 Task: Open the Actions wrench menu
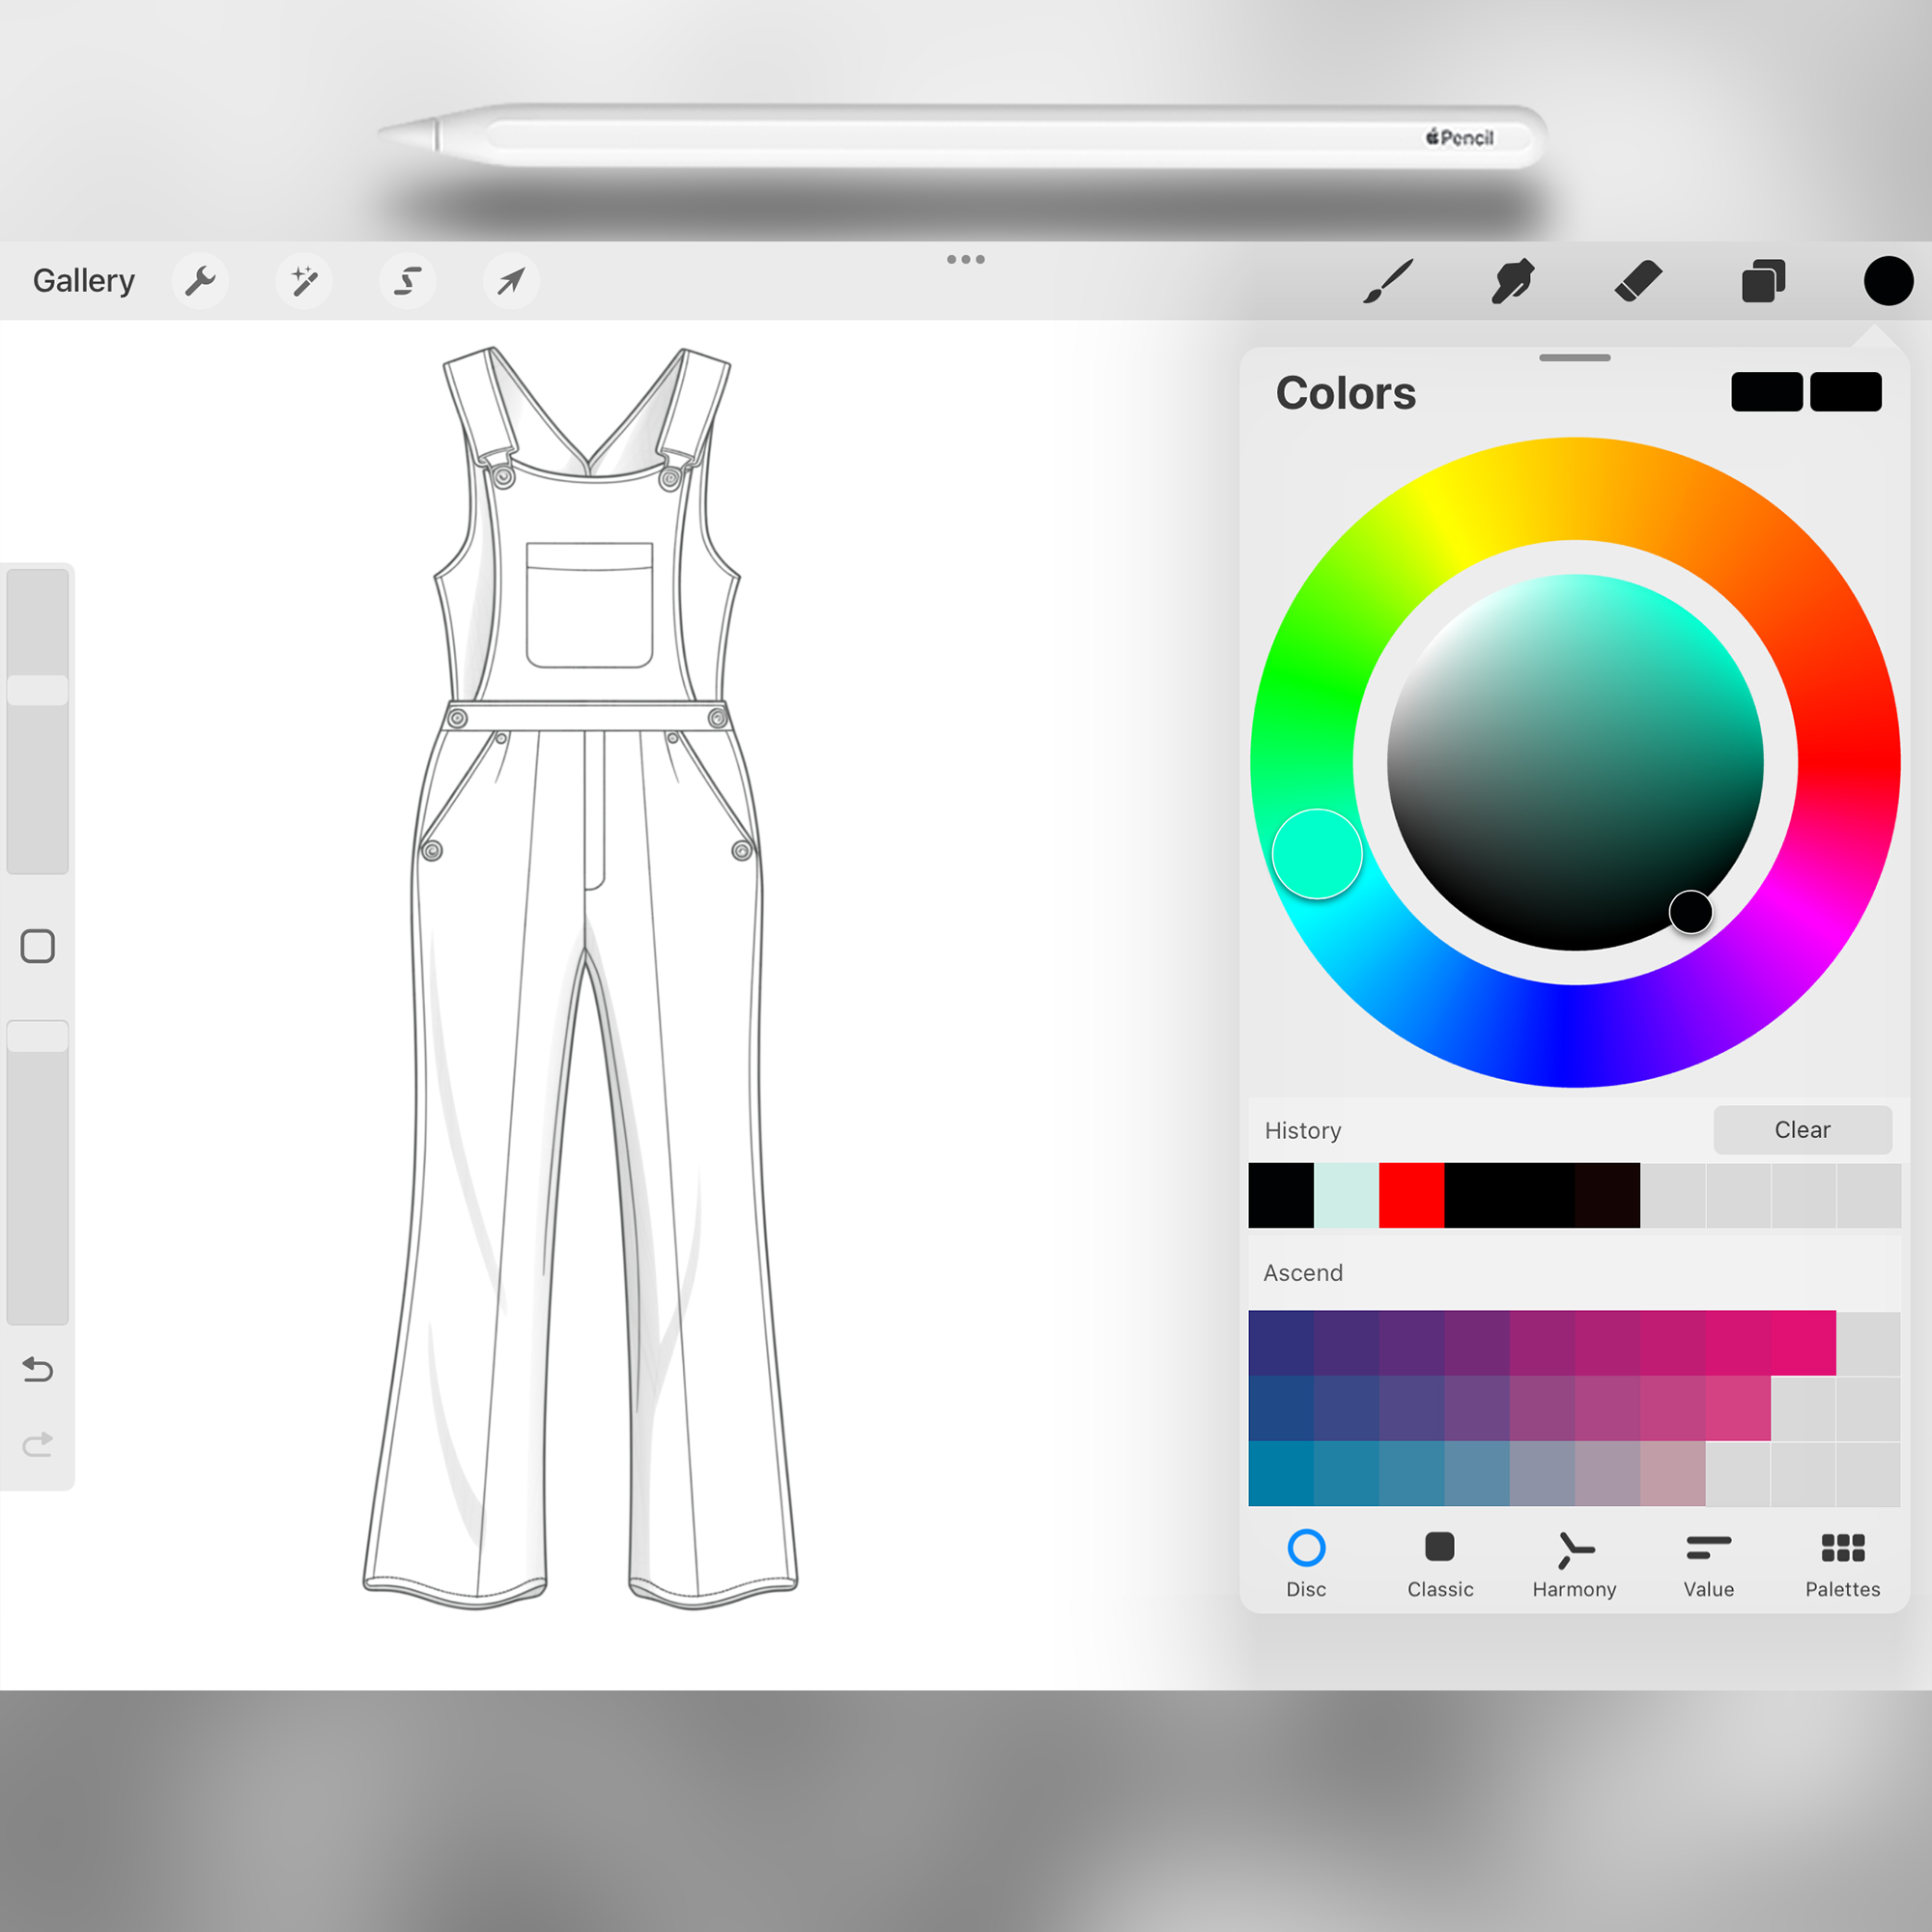pos(200,281)
